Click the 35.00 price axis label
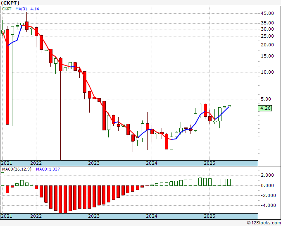 tap(267, 23)
